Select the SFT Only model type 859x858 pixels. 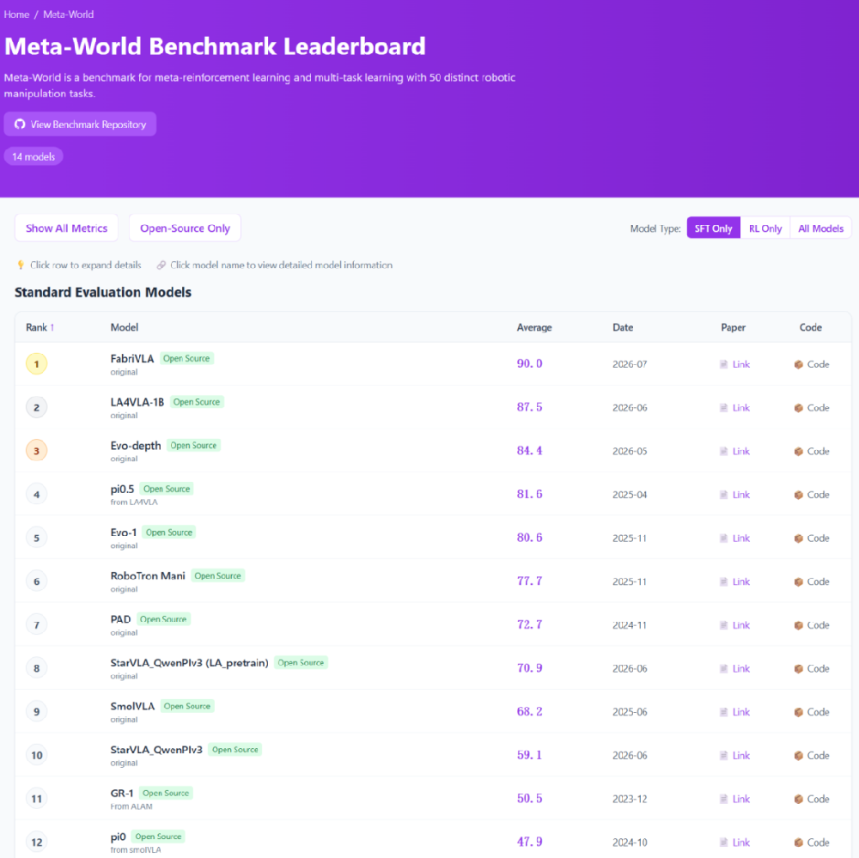coord(713,228)
